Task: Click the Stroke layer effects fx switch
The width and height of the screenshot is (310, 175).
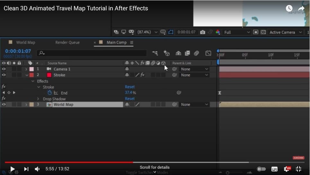Action: coord(142,75)
